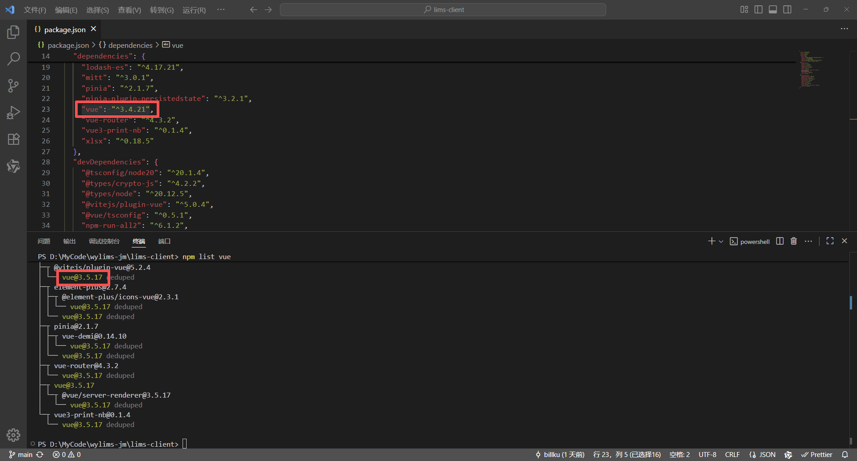Kill the terminal using the trash icon

point(794,241)
